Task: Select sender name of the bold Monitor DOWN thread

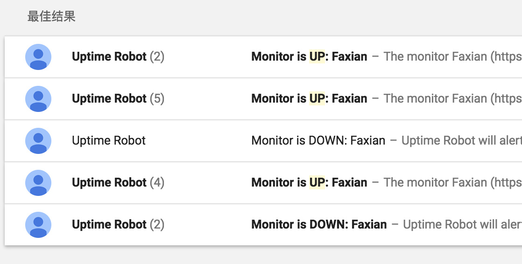Action: [109, 225]
